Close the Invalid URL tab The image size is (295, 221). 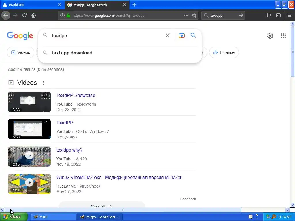coord(60,5)
